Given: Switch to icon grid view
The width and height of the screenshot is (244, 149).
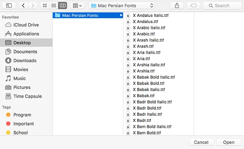Looking at the screenshot, I should point(45,6).
